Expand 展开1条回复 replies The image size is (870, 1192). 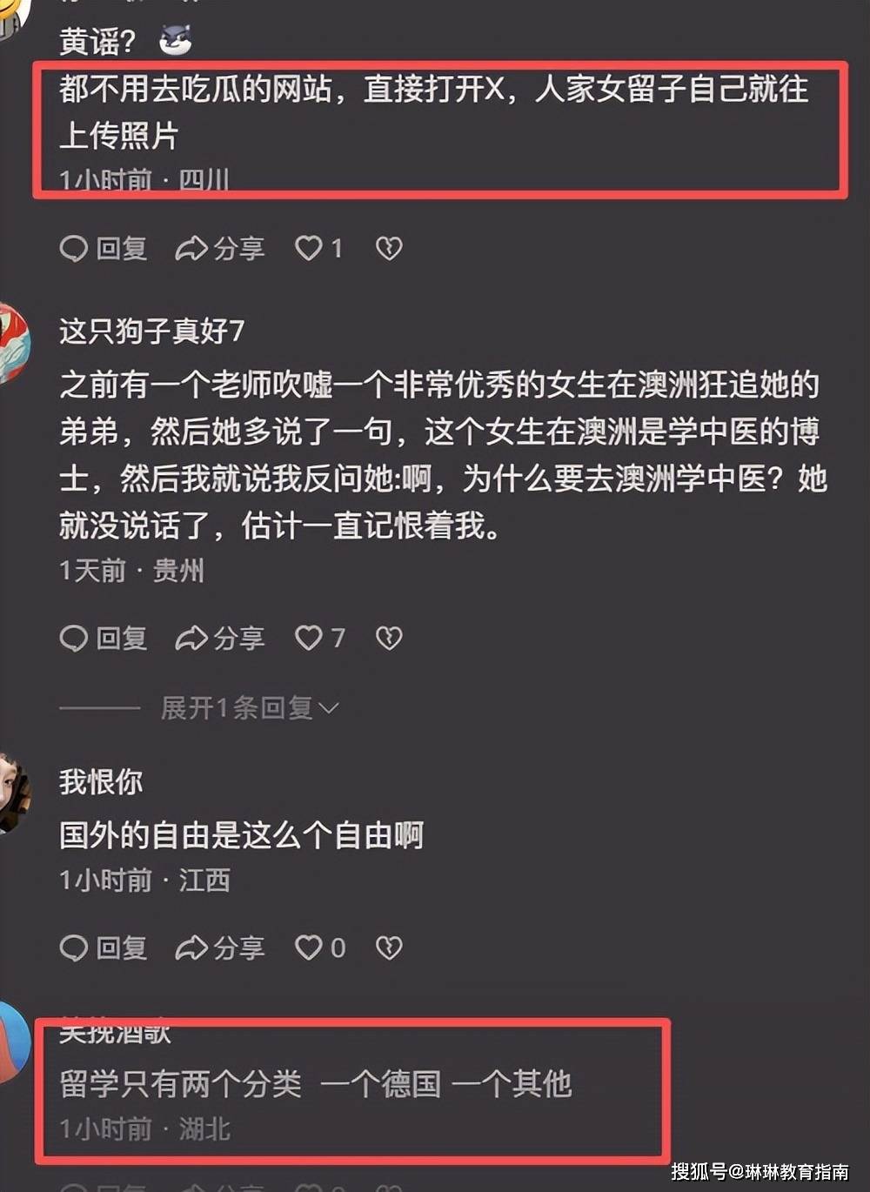point(249,708)
